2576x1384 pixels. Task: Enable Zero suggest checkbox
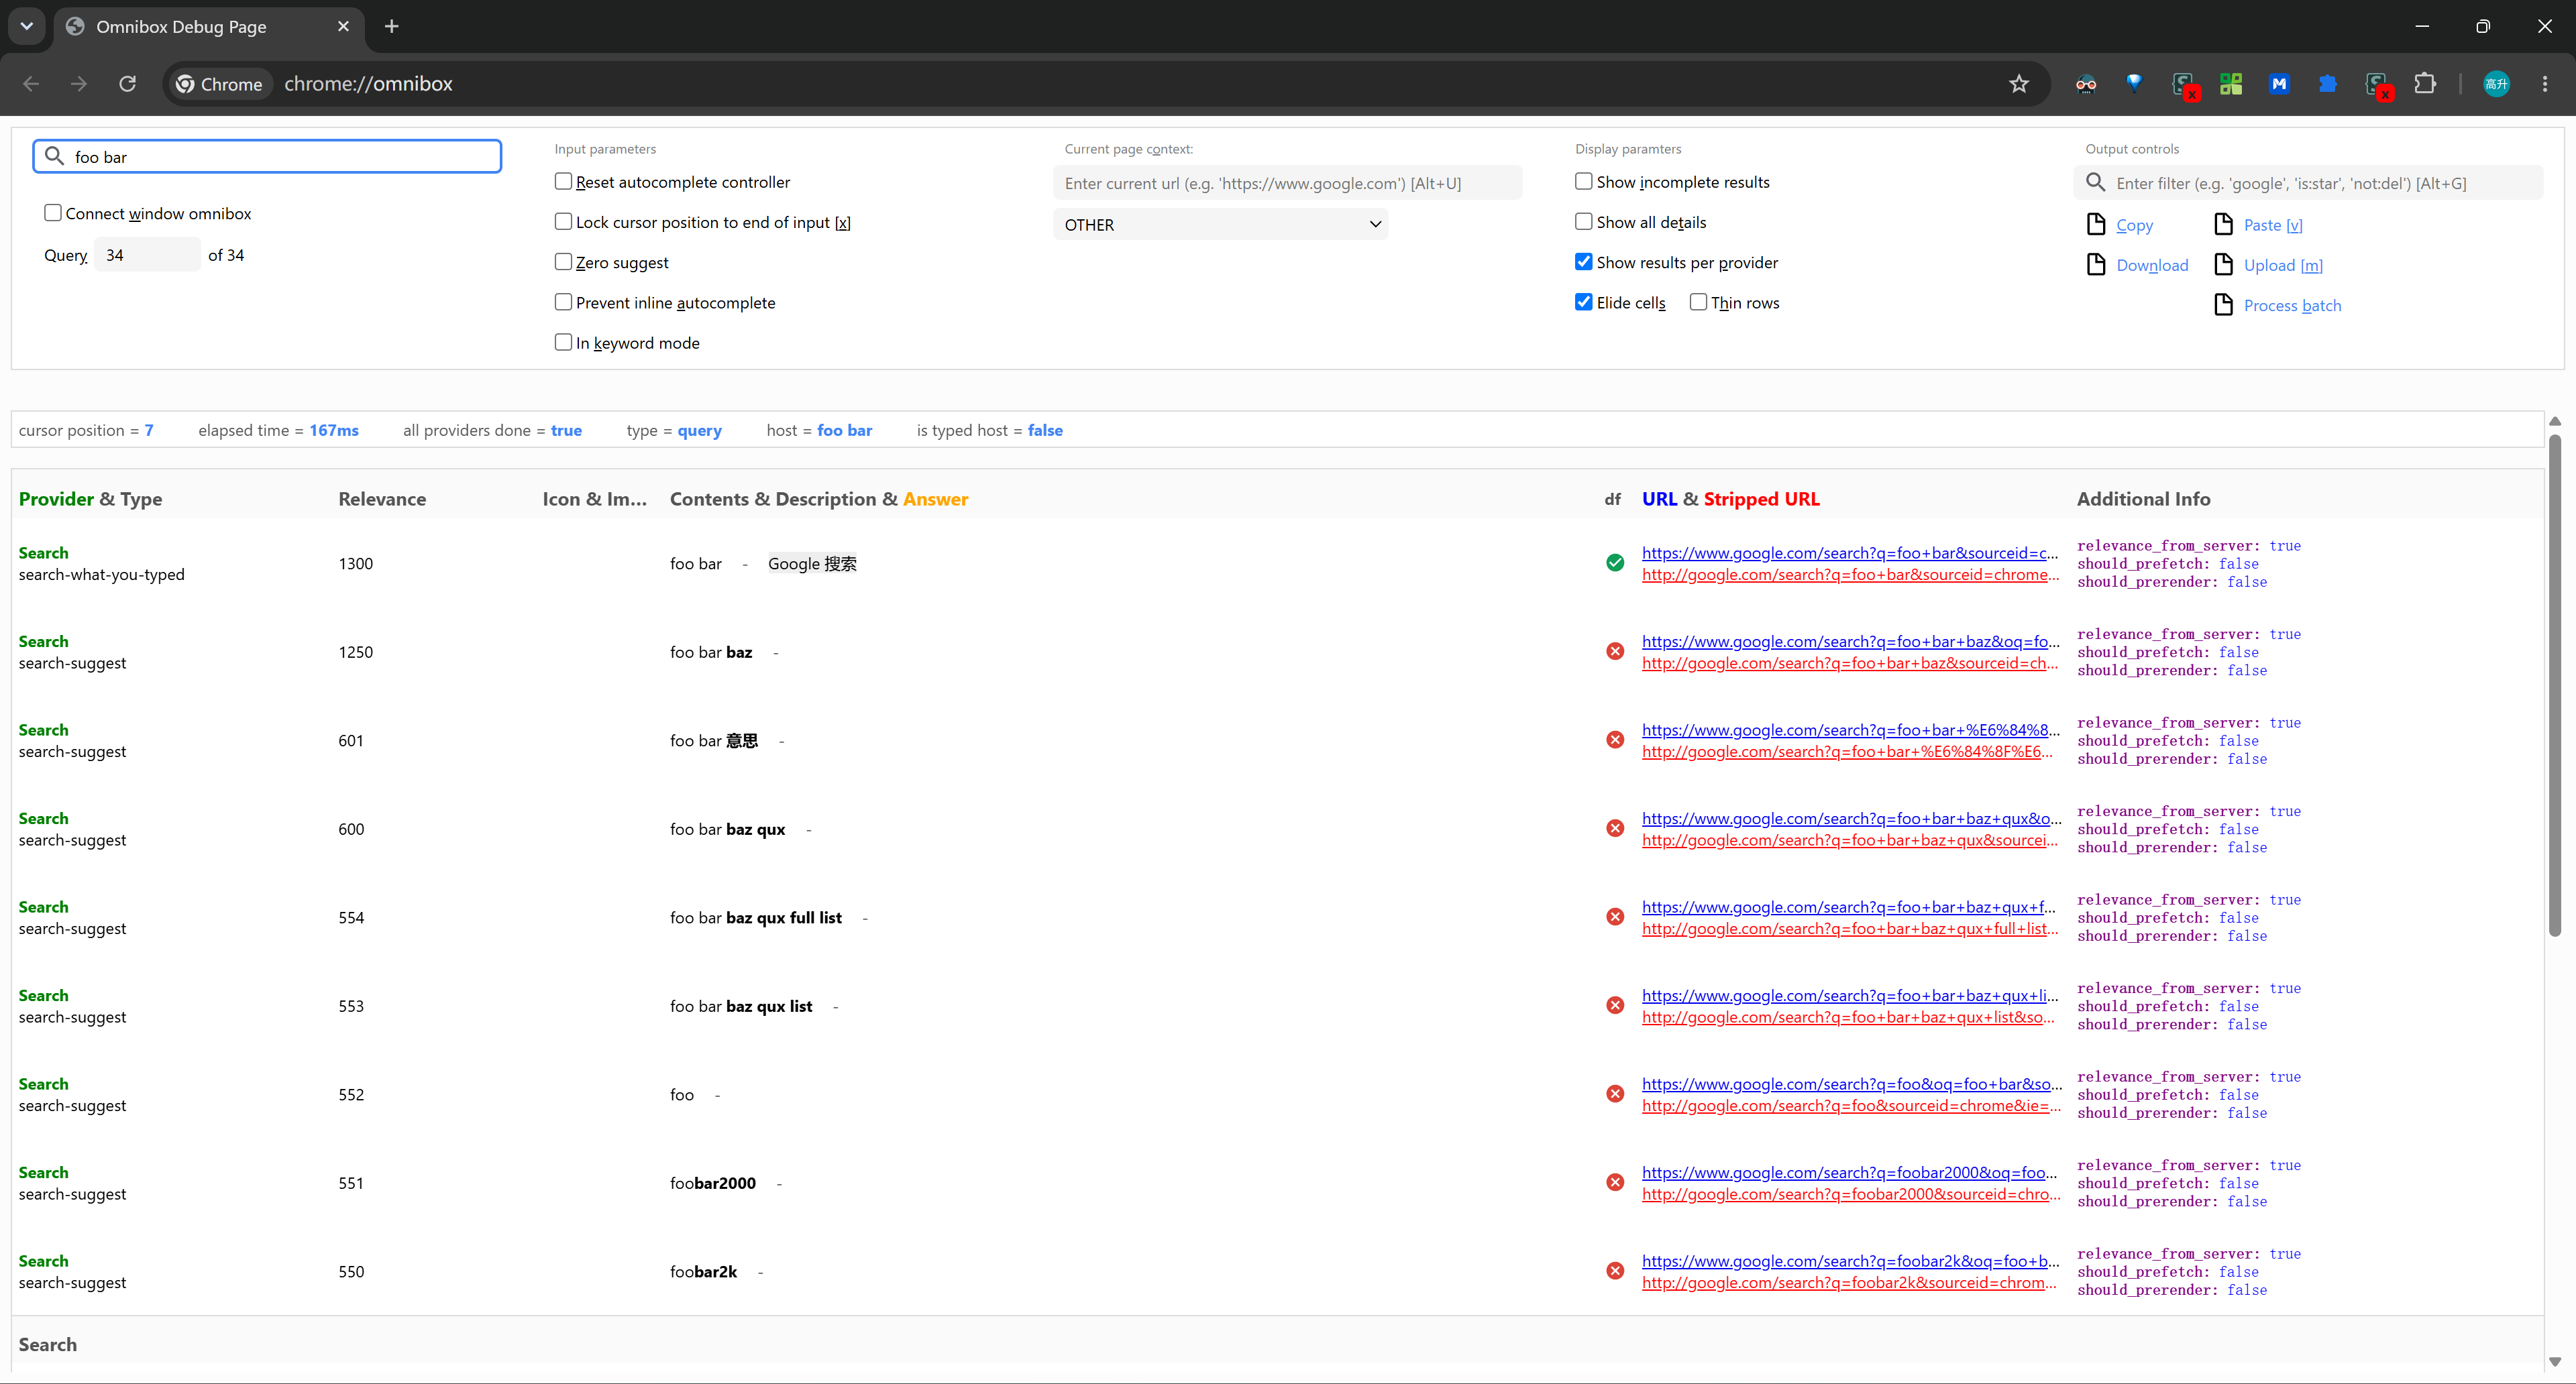[563, 262]
